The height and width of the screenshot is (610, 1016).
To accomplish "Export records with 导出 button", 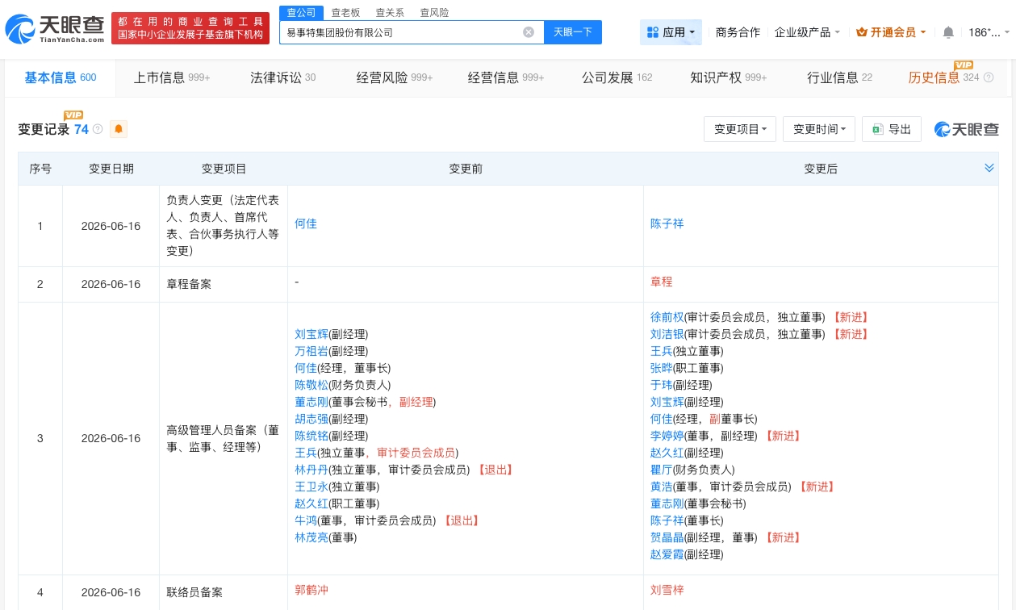I will point(892,129).
